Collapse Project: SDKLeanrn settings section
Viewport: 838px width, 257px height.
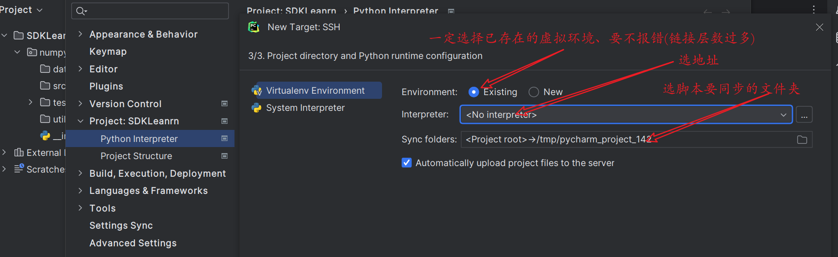(80, 121)
